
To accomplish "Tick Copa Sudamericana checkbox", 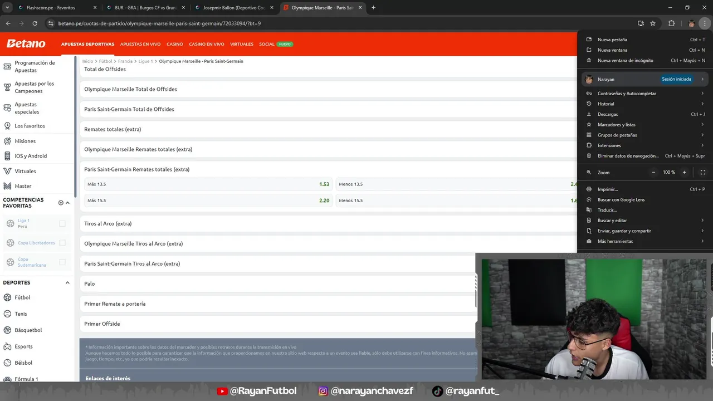I will point(62,262).
